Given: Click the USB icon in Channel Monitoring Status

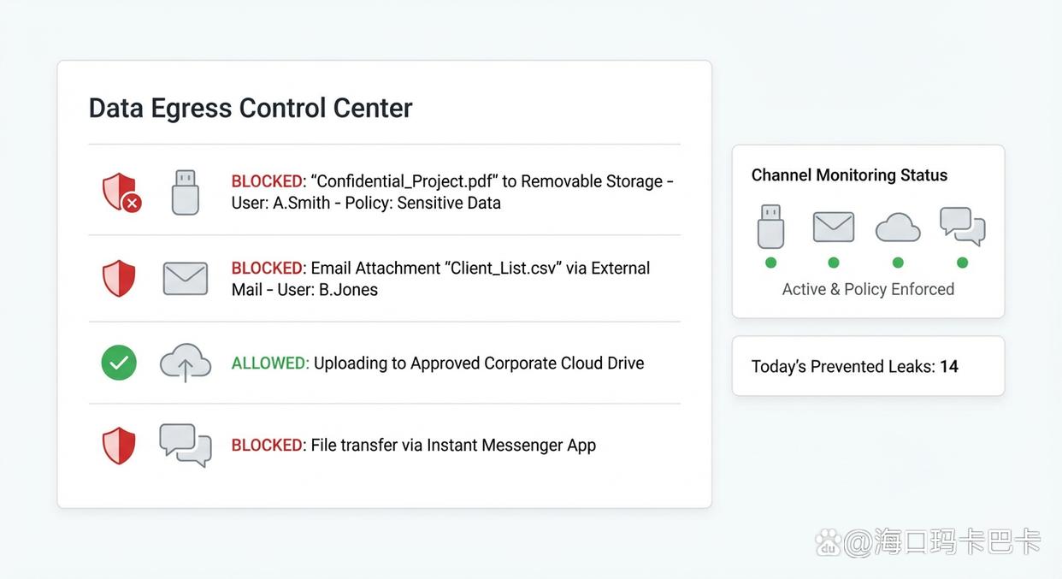Looking at the screenshot, I should (770, 226).
